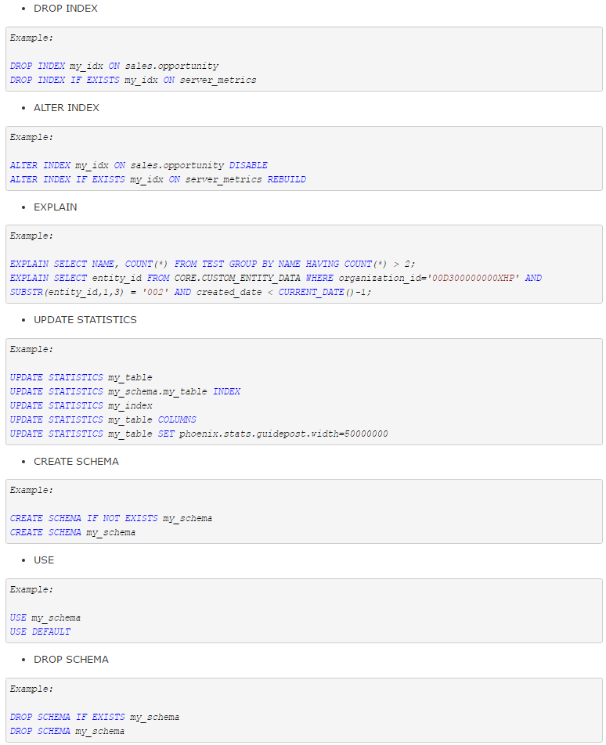The height and width of the screenshot is (745, 606).
Task: Click the REBUILD keyword in ALTER INDEX example
Action: (x=287, y=180)
